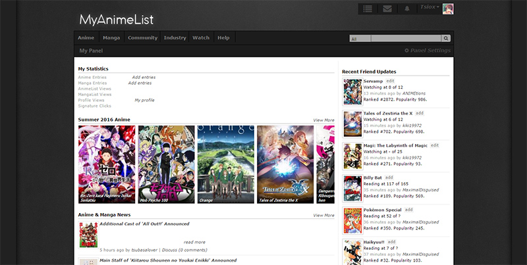Click Anime Entries statistic label
Image resolution: width=527 pixels, height=265 pixels.
point(92,78)
